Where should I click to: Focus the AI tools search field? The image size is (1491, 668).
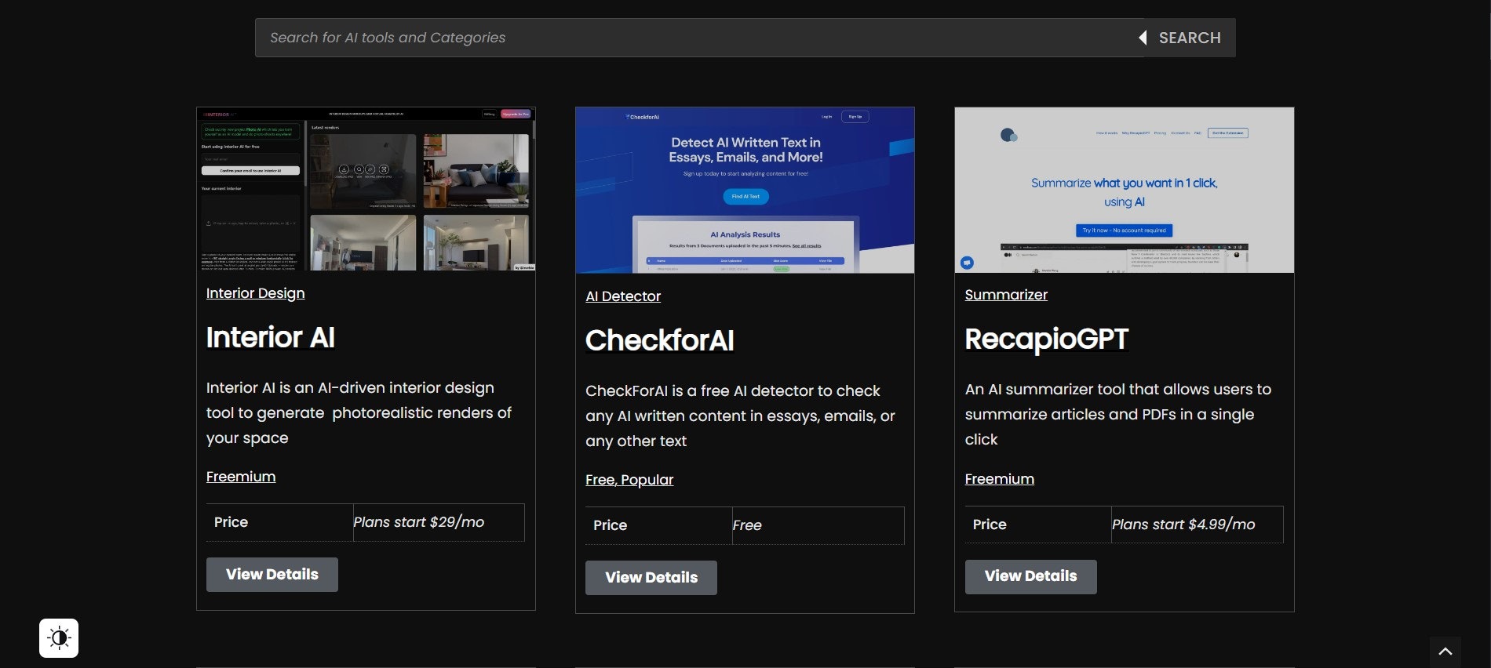click(x=698, y=38)
